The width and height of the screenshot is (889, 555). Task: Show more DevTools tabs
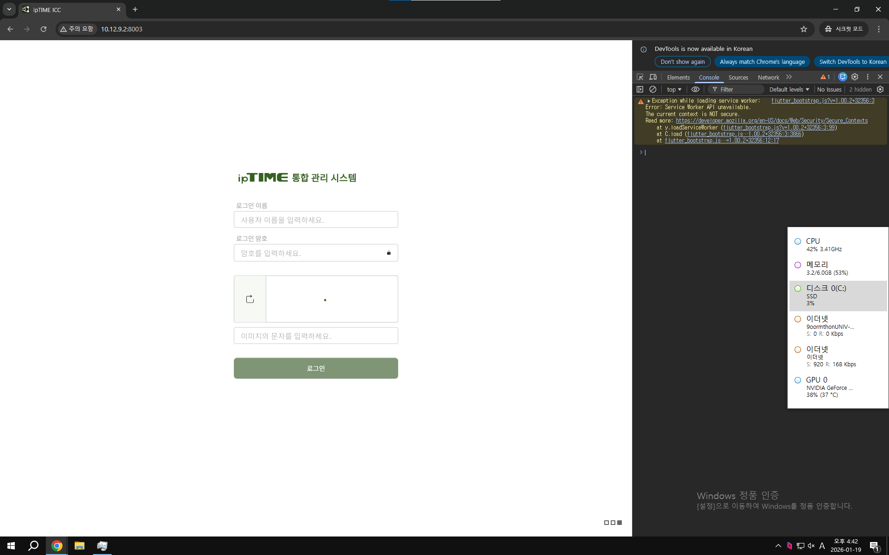click(789, 77)
